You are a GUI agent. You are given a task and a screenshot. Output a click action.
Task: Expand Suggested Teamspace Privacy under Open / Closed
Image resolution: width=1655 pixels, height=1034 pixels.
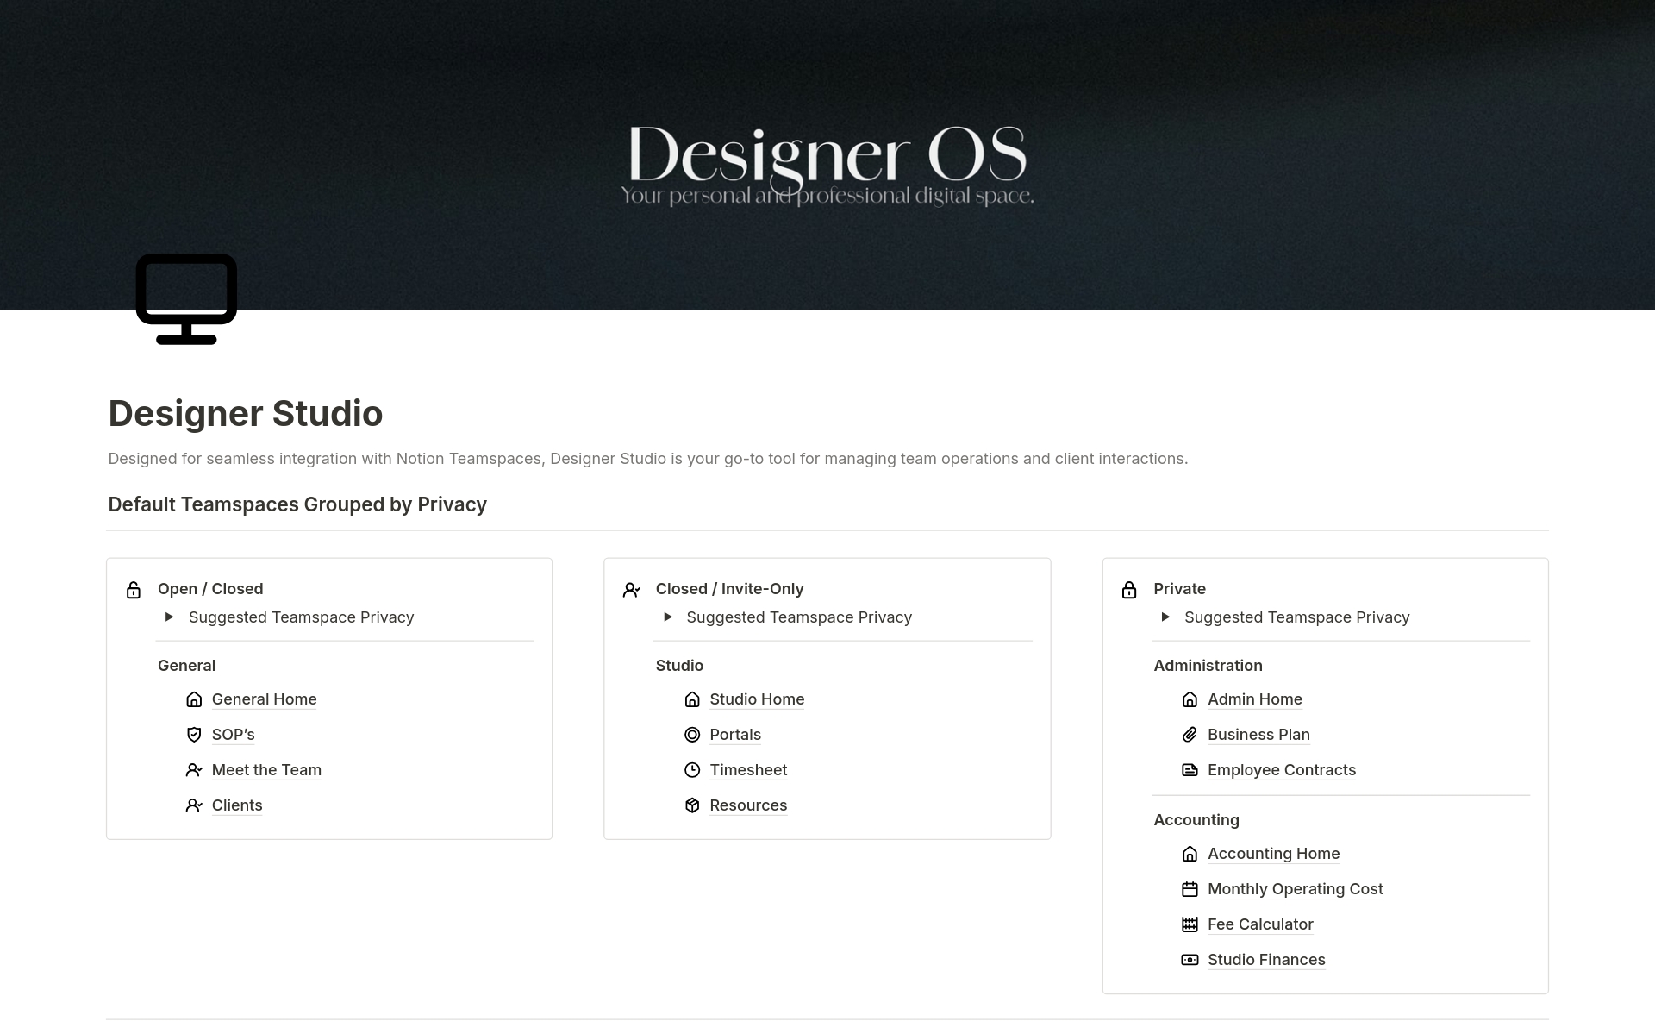click(x=170, y=617)
